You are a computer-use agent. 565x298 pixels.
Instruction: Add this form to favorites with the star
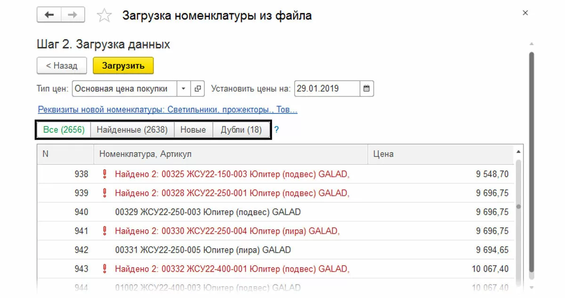104,16
